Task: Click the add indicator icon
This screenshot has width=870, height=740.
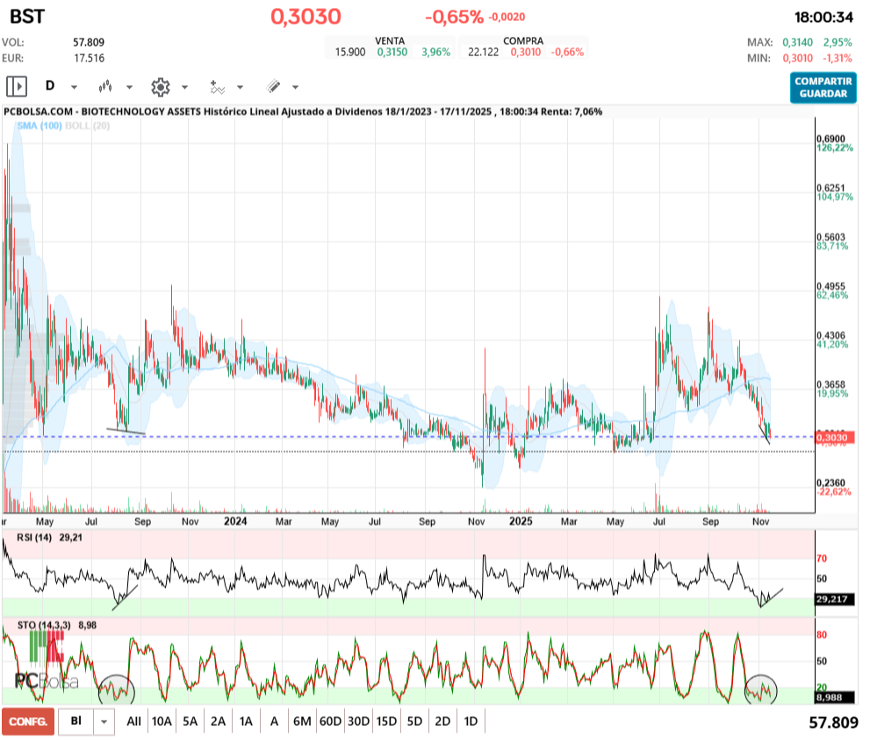Action: click(x=218, y=87)
